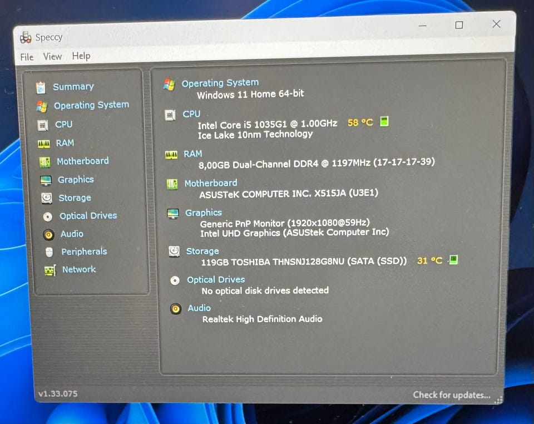
Task: Click green temperature icon beside 31 °C
Action: [453, 259]
